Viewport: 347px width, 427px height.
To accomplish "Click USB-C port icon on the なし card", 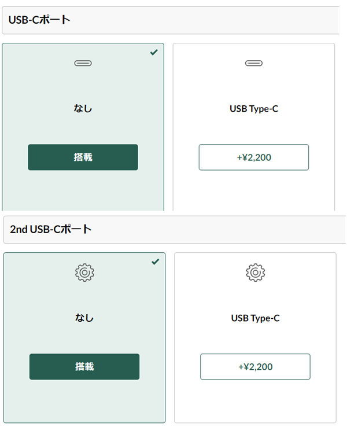I will [x=83, y=63].
